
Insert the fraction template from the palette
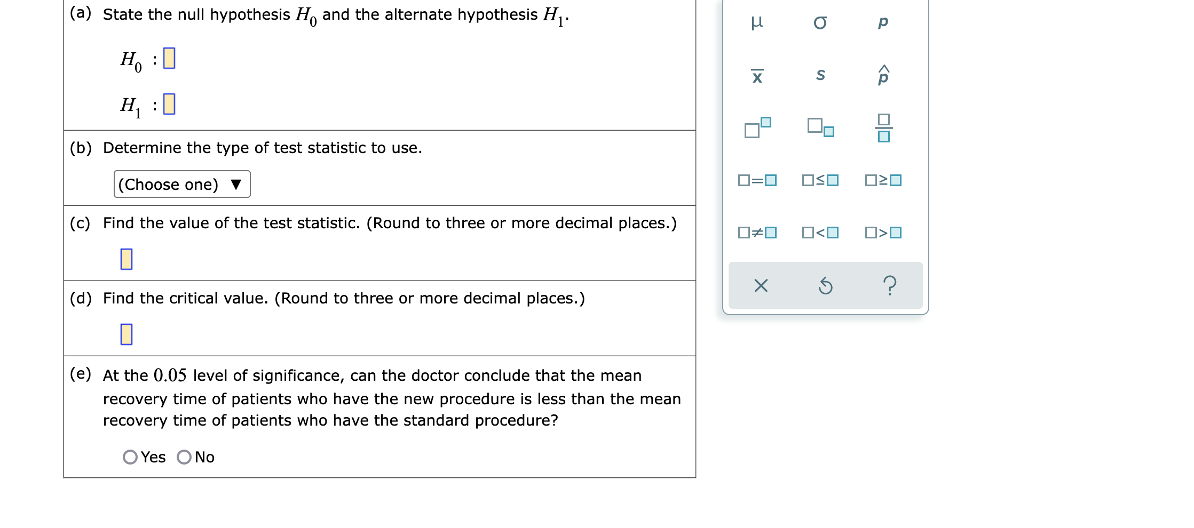point(883,128)
